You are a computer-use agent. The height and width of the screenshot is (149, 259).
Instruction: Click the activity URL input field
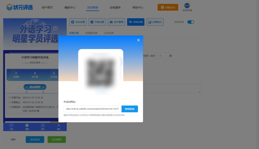pyautogui.click(x=93, y=109)
